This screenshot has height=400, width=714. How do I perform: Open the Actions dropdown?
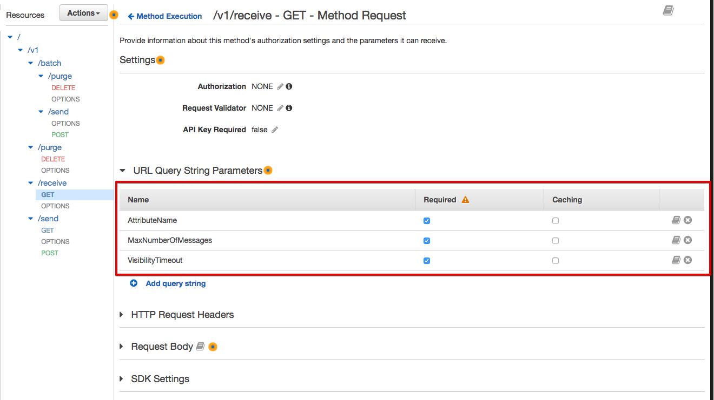(x=83, y=13)
